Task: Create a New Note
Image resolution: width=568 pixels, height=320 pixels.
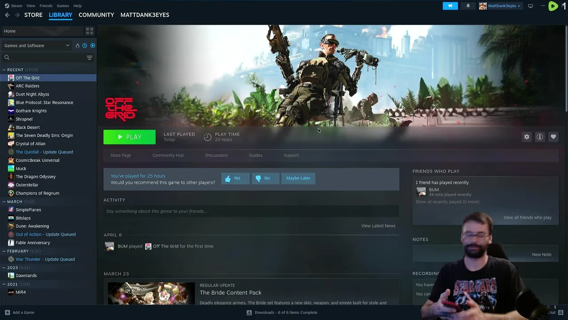Action: [542, 255]
